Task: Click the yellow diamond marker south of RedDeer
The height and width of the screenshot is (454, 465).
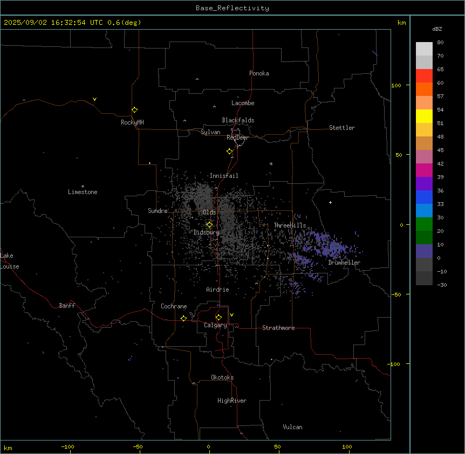Action: tap(230, 152)
